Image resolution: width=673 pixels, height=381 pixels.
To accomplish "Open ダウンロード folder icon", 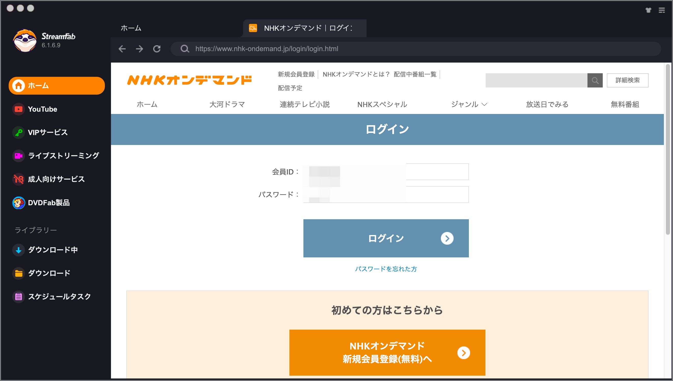I will click(x=19, y=273).
